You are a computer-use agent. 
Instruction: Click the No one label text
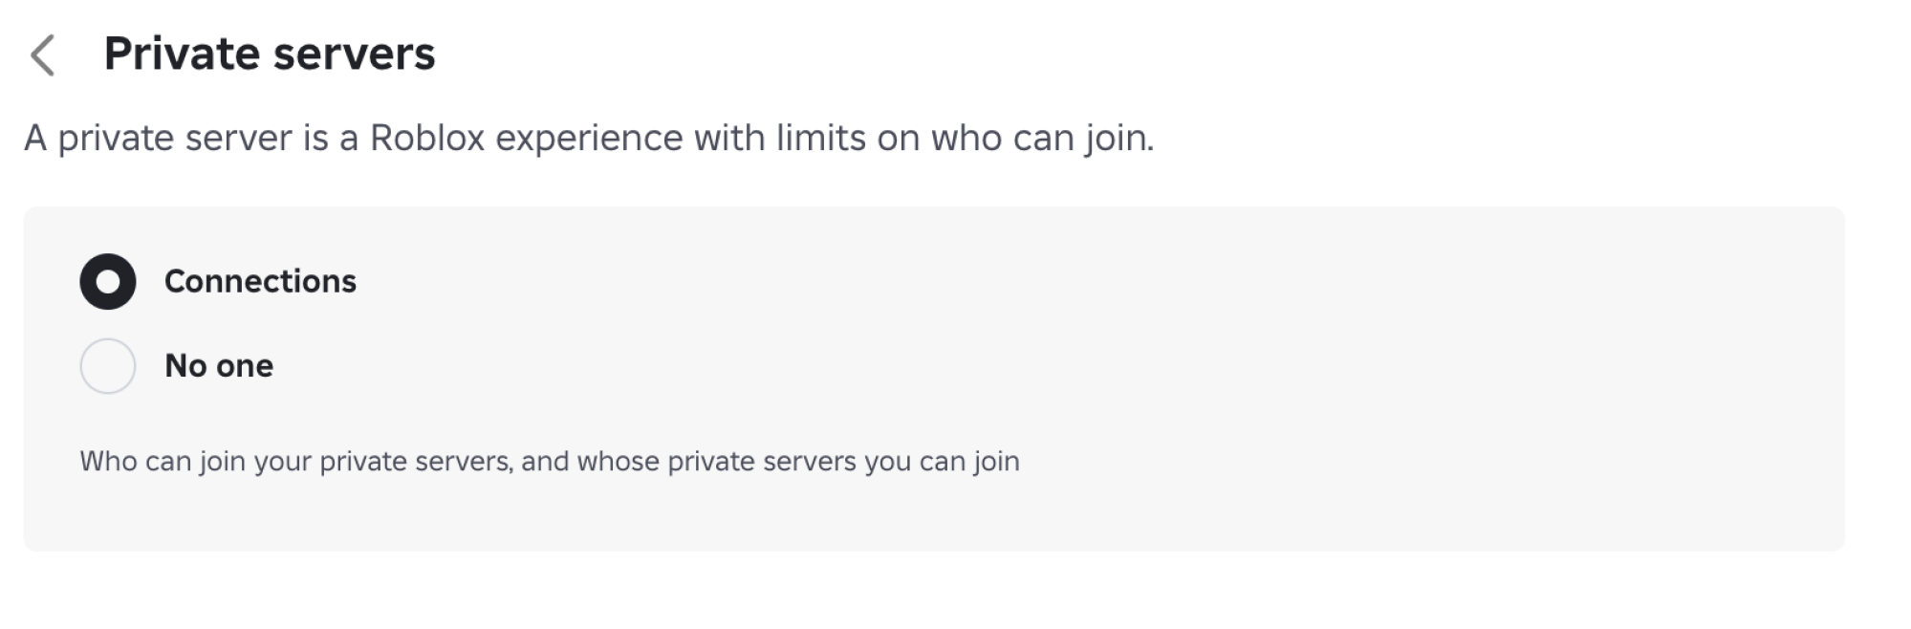pyautogui.click(x=218, y=365)
